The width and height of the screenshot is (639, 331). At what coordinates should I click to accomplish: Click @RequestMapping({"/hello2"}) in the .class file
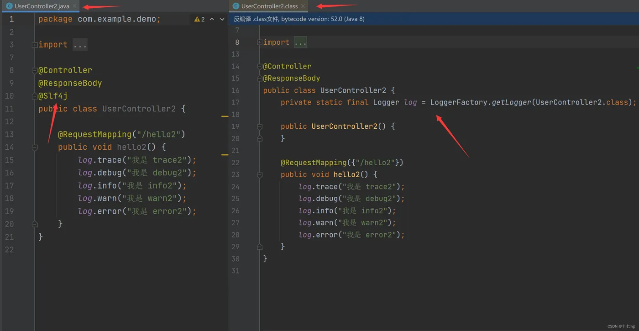click(x=342, y=163)
